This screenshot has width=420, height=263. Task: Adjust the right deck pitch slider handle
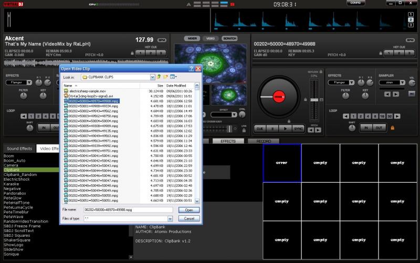[314, 100]
